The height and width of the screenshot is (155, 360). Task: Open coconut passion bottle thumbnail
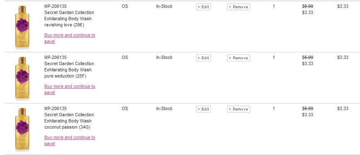coord(22,129)
